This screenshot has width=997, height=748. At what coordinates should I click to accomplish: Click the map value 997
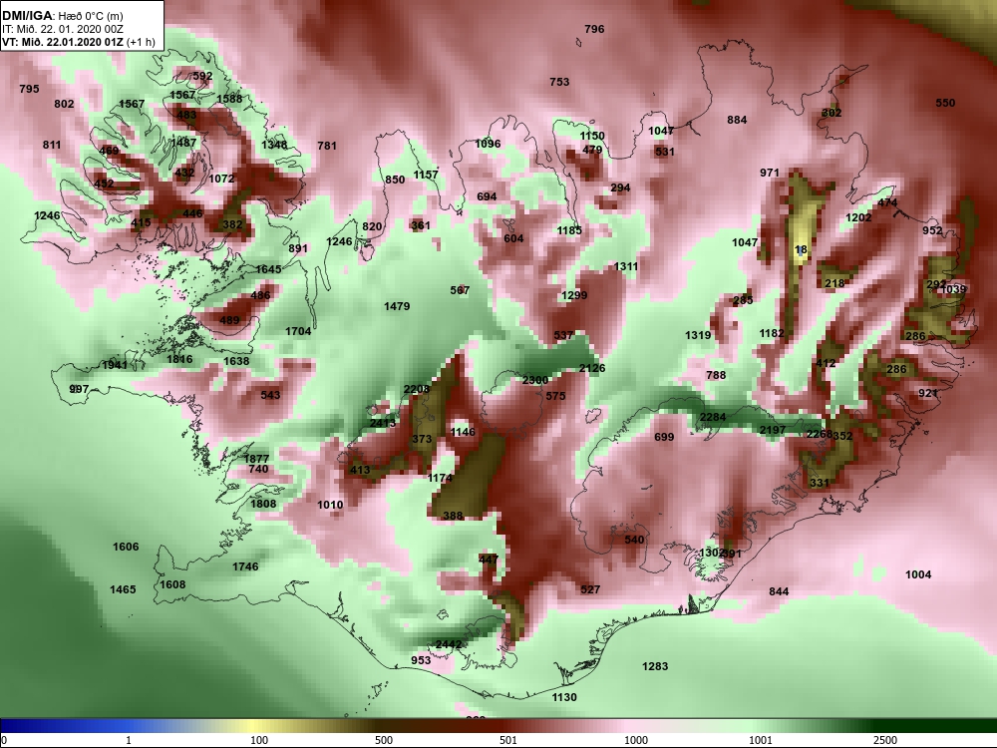(x=79, y=389)
